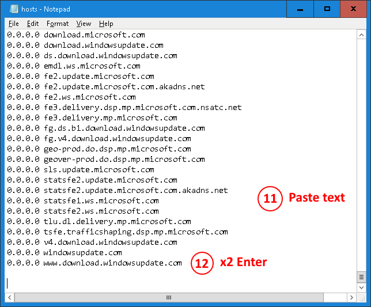Viewport: 371px width, 307px height.
Task: Click the vertical scrollbar up arrow
Action: pos(361,35)
